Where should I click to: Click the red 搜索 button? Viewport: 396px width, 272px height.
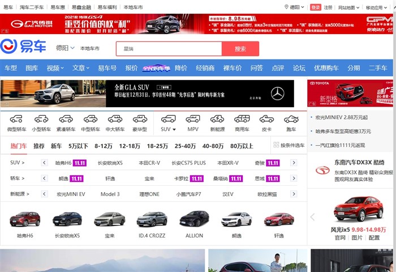(240, 49)
